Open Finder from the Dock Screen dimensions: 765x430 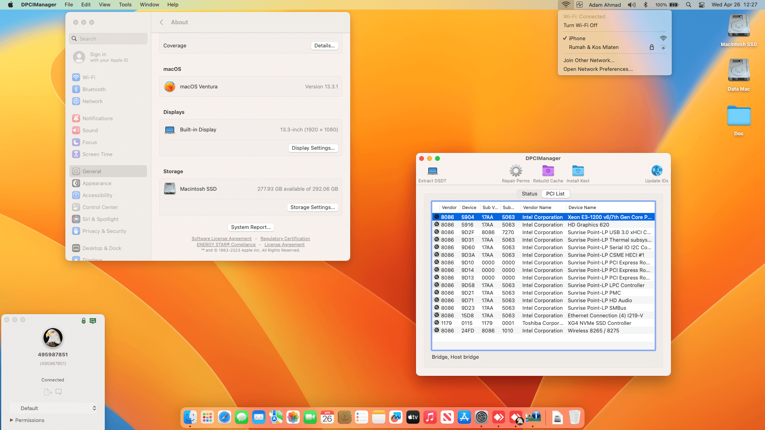point(190,417)
